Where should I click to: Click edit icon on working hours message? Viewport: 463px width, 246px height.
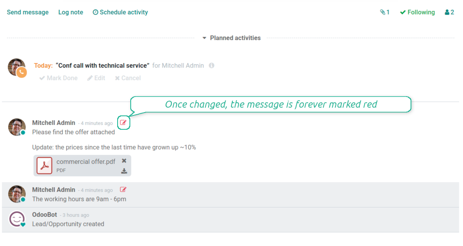pyautogui.click(x=123, y=190)
